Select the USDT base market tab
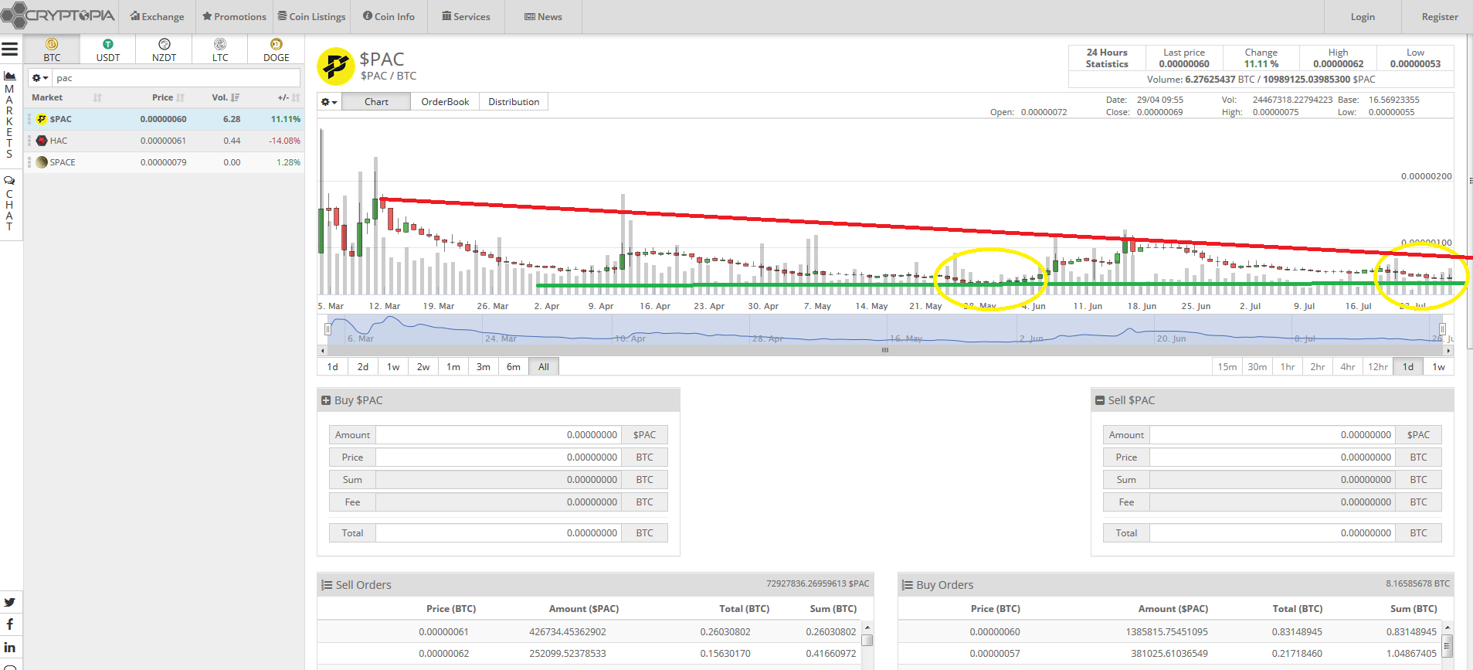 pos(108,50)
